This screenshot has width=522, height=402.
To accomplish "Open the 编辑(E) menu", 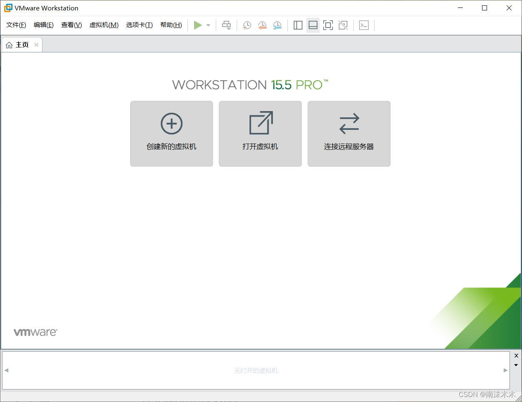I will [x=44, y=25].
